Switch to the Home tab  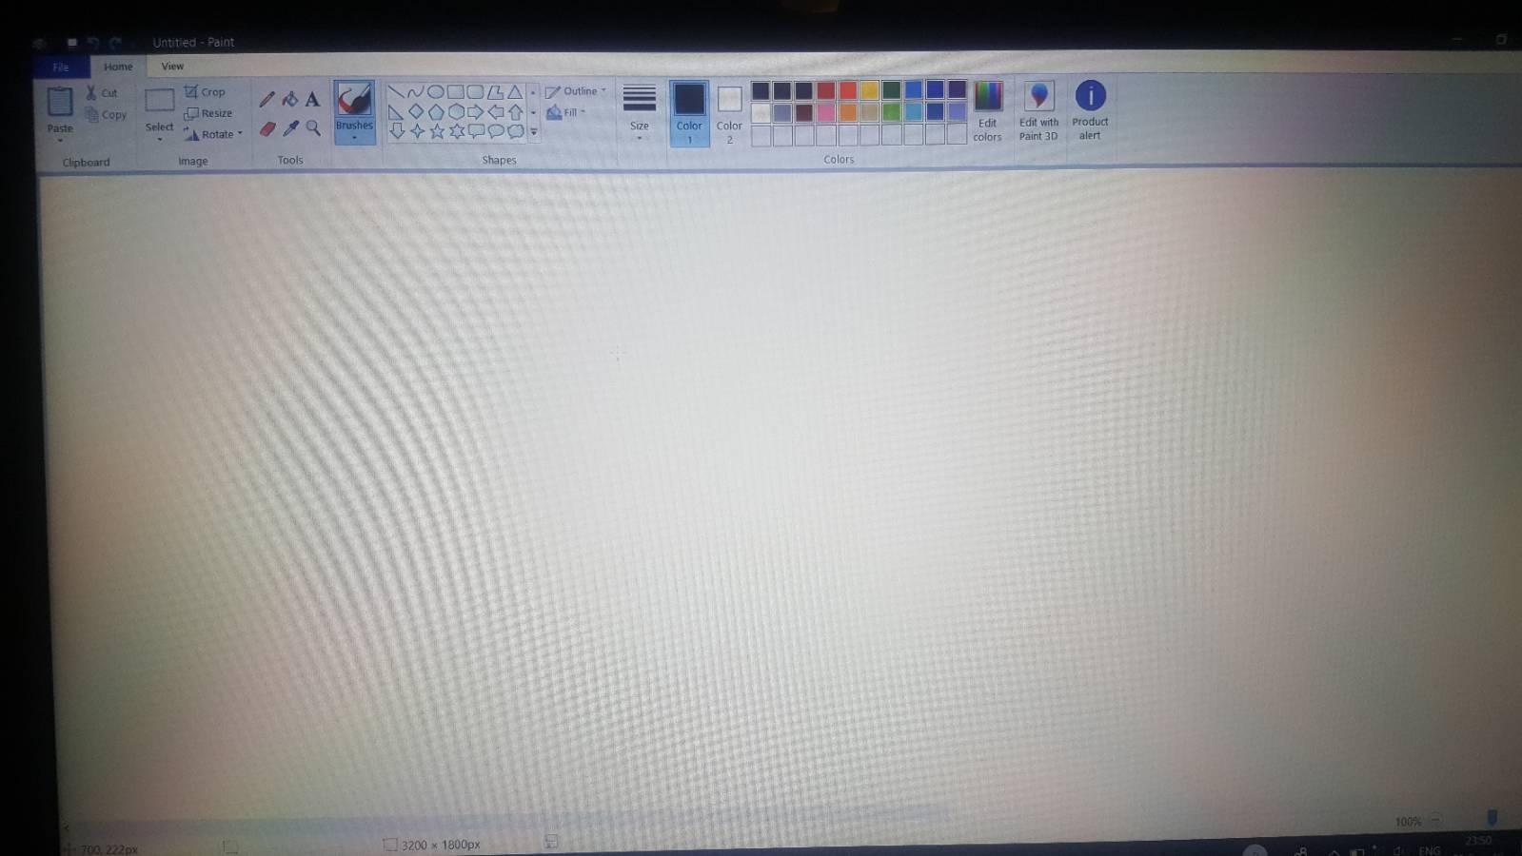118,67
